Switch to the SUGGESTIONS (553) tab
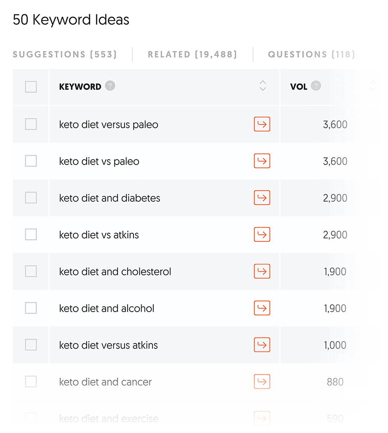Image resolution: width=388 pixels, height=433 pixels. tap(65, 54)
